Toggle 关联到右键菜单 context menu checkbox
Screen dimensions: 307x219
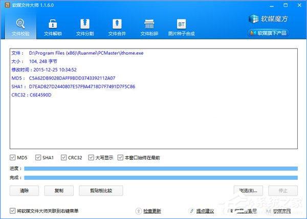[12, 211]
